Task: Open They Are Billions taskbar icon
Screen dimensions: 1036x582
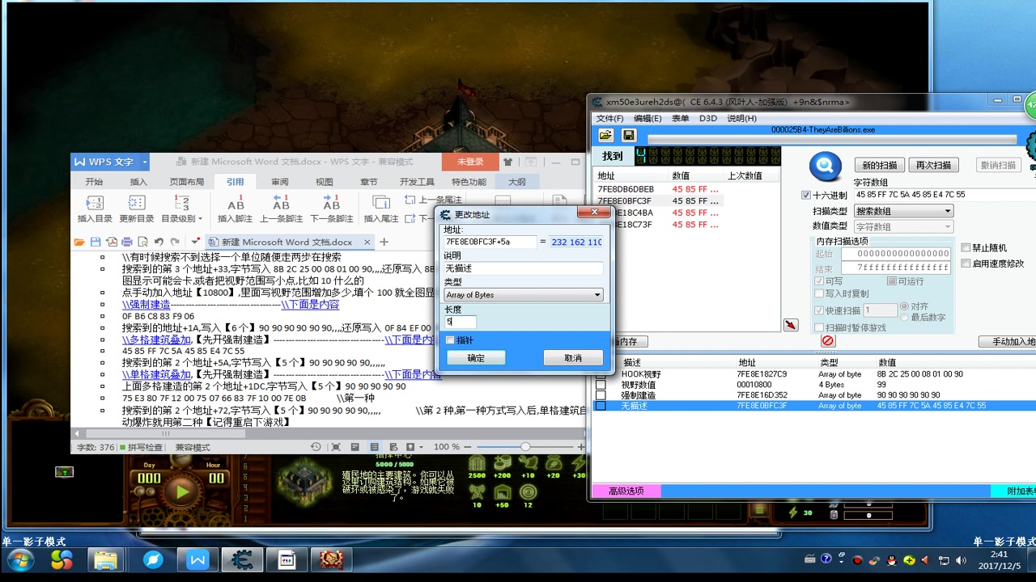Action: coord(331,559)
